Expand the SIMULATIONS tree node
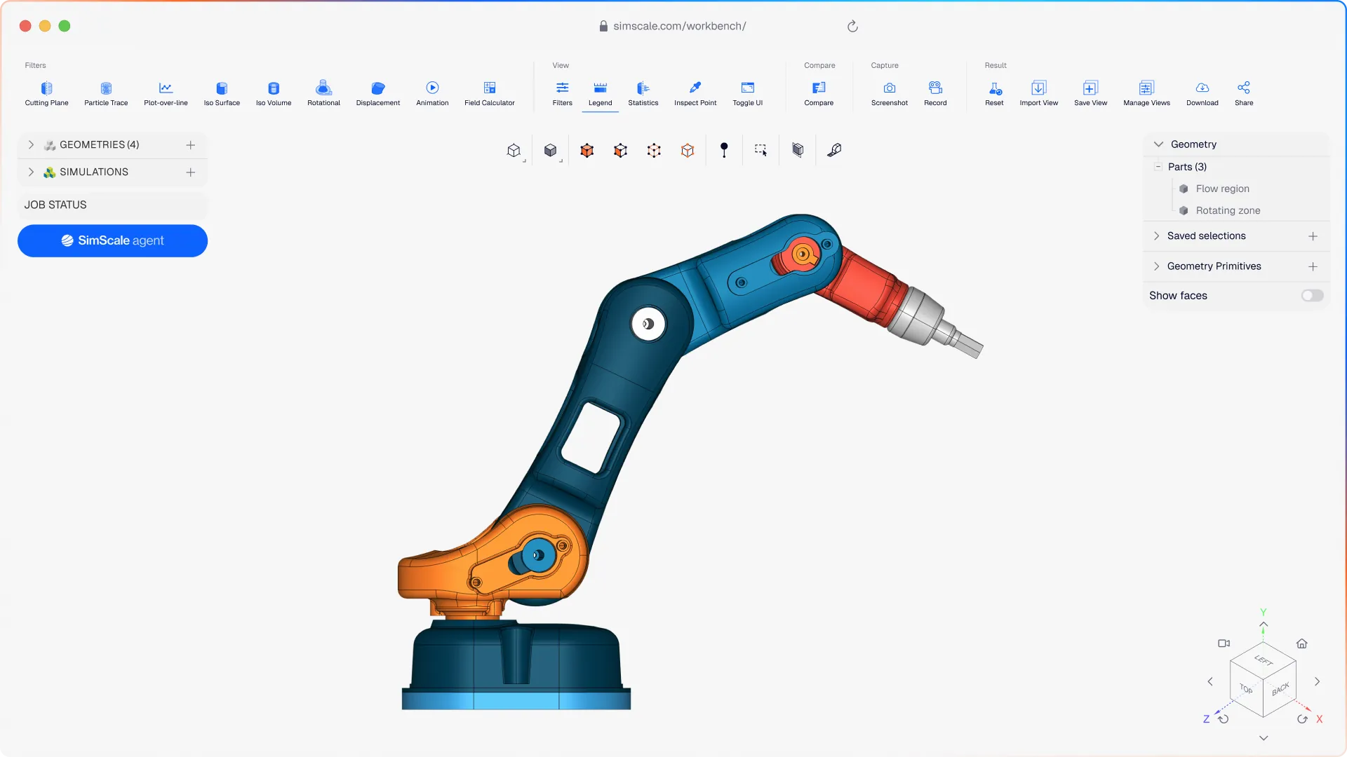 coord(31,172)
